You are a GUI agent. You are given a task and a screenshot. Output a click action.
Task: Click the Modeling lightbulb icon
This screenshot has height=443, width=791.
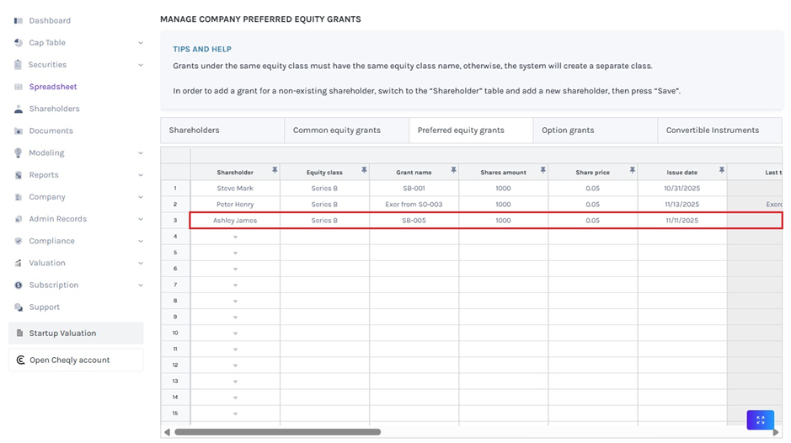point(19,152)
